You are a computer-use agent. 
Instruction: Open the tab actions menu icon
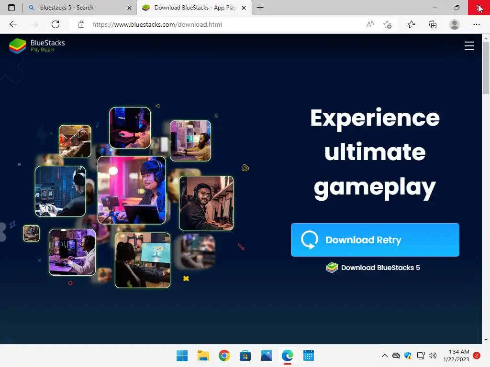[x=11, y=8]
